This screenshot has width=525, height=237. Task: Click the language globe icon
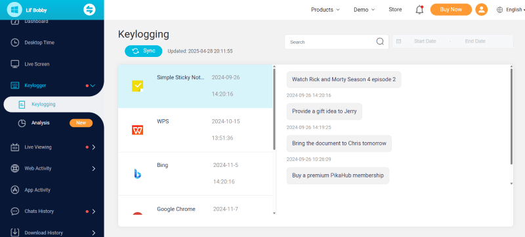tap(500, 10)
